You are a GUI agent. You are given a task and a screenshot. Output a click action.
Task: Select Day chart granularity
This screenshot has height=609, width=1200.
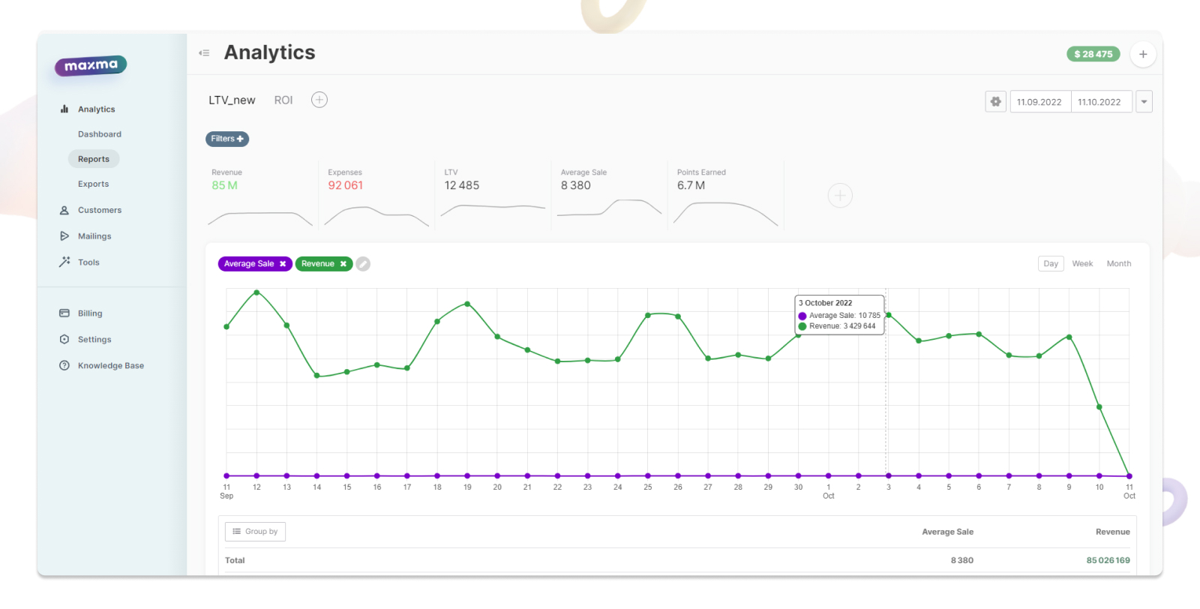click(1051, 264)
